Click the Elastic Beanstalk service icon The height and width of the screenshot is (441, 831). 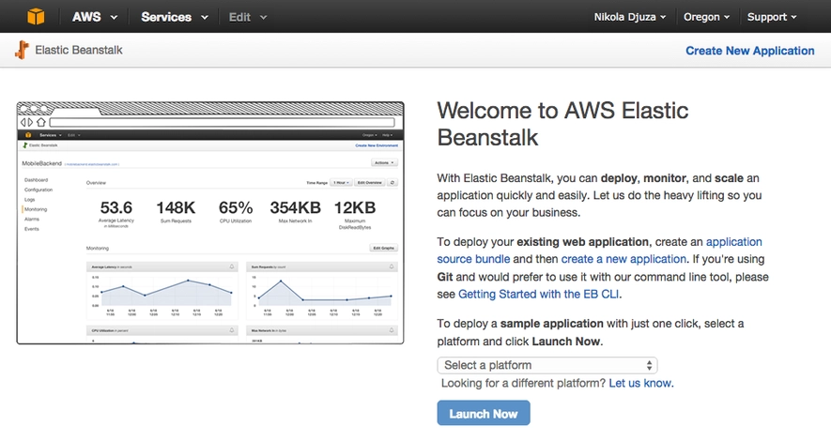(22, 51)
